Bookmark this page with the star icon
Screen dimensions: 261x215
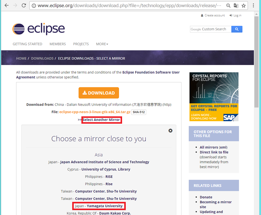pos(244,5)
